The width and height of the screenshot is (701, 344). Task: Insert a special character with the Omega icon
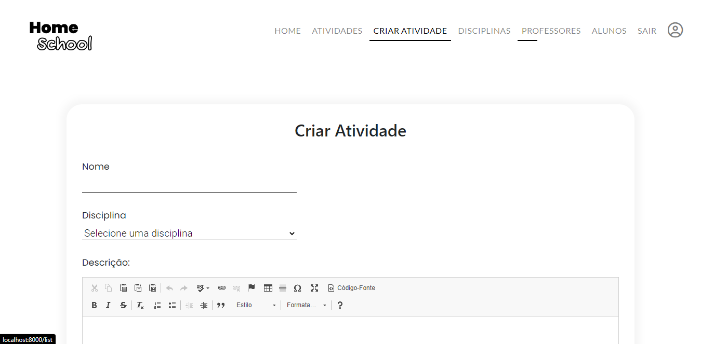coord(298,287)
